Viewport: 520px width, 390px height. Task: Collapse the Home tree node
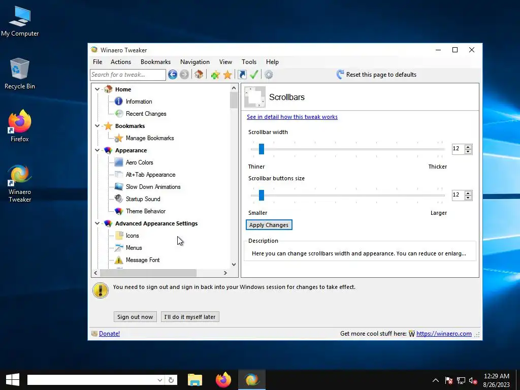[x=97, y=89]
